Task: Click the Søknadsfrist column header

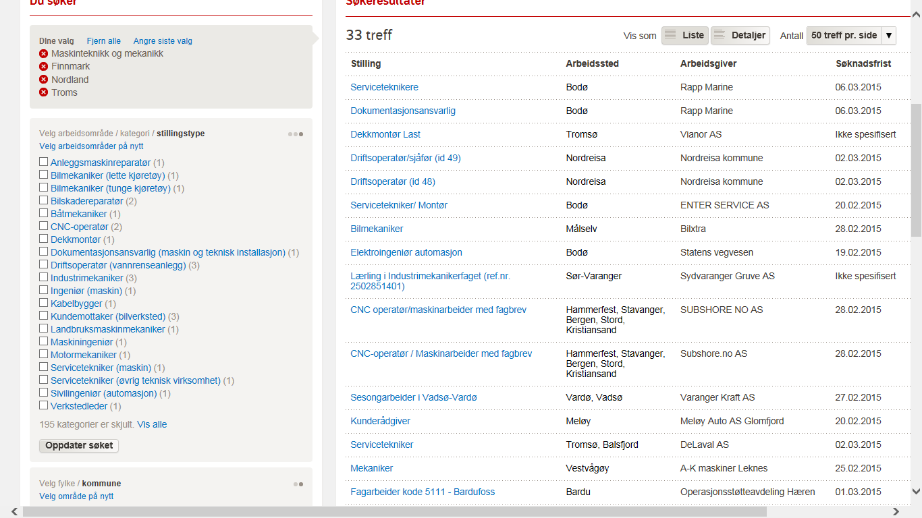Action: click(863, 63)
